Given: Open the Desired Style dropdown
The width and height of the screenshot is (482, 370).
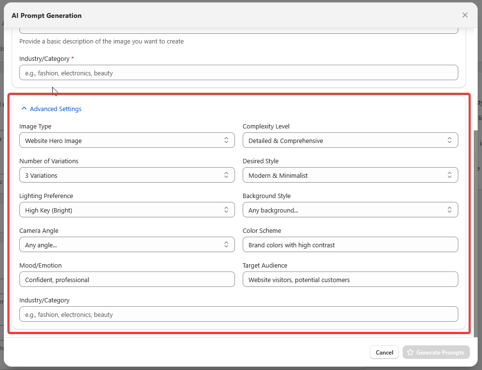Looking at the screenshot, I should pyautogui.click(x=350, y=175).
